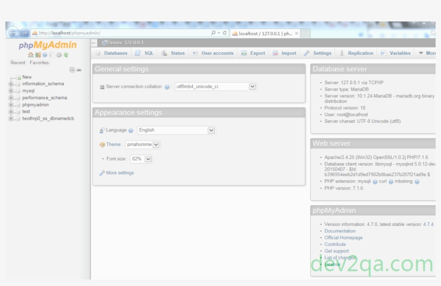The image size is (441, 286).
Task: Click the search magnifier in address bar
Action: pos(214,33)
